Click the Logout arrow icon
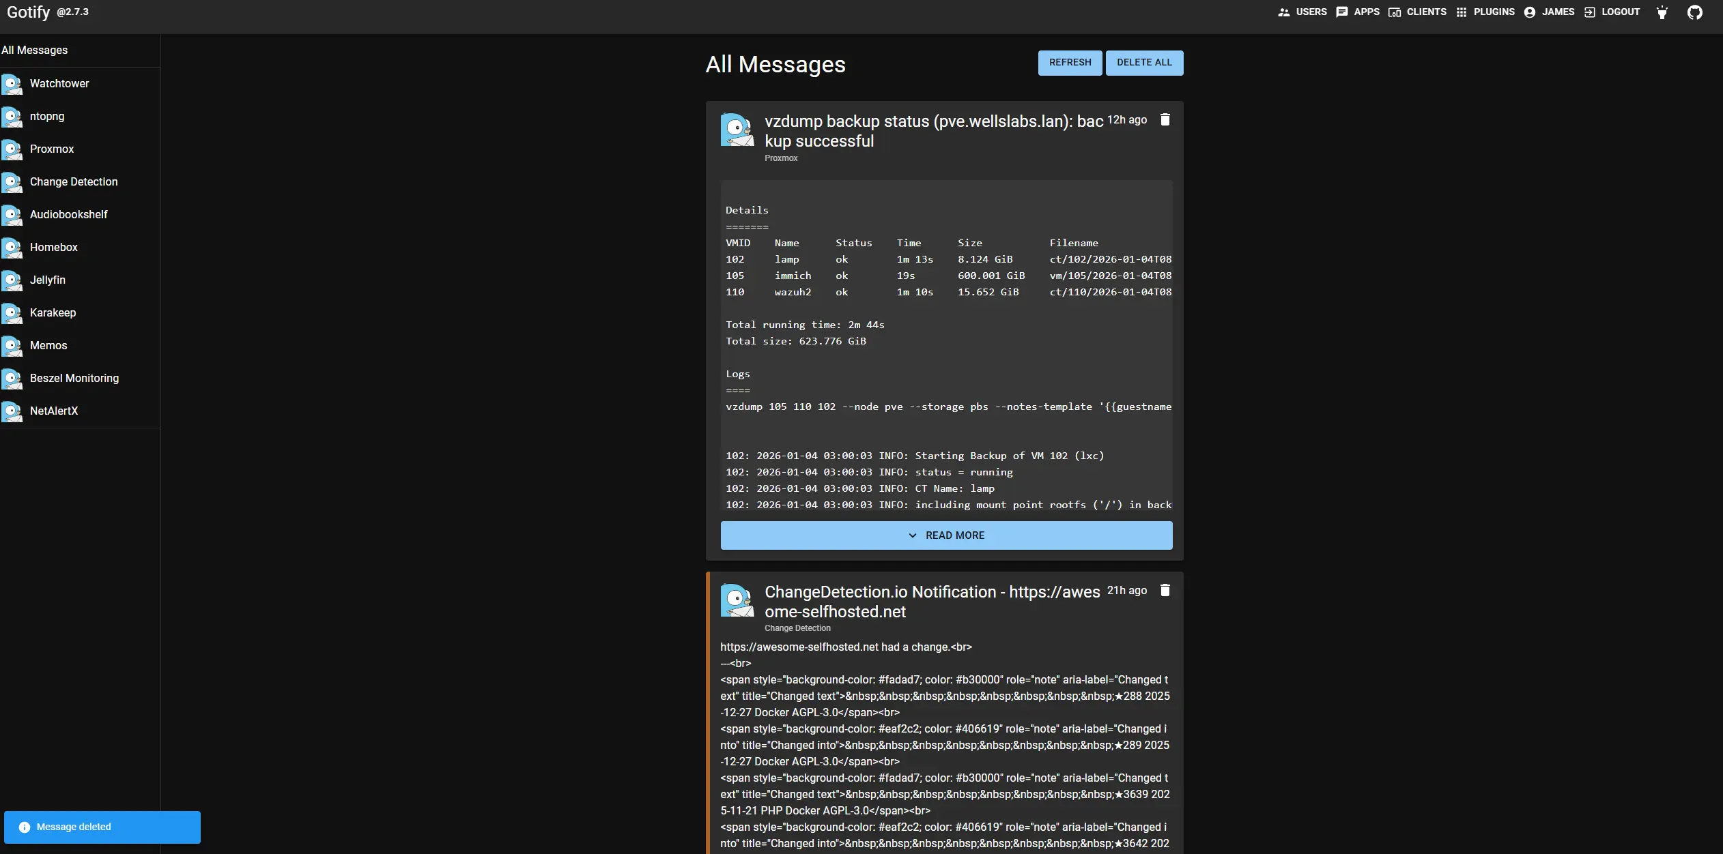Image resolution: width=1723 pixels, height=854 pixels. (x=1590, y=12)
